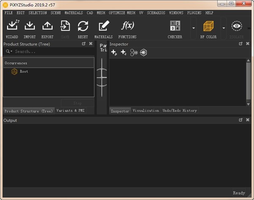254x200 pixels.
Task: Click the Root occurrence icon
Action: click(14, 72)
